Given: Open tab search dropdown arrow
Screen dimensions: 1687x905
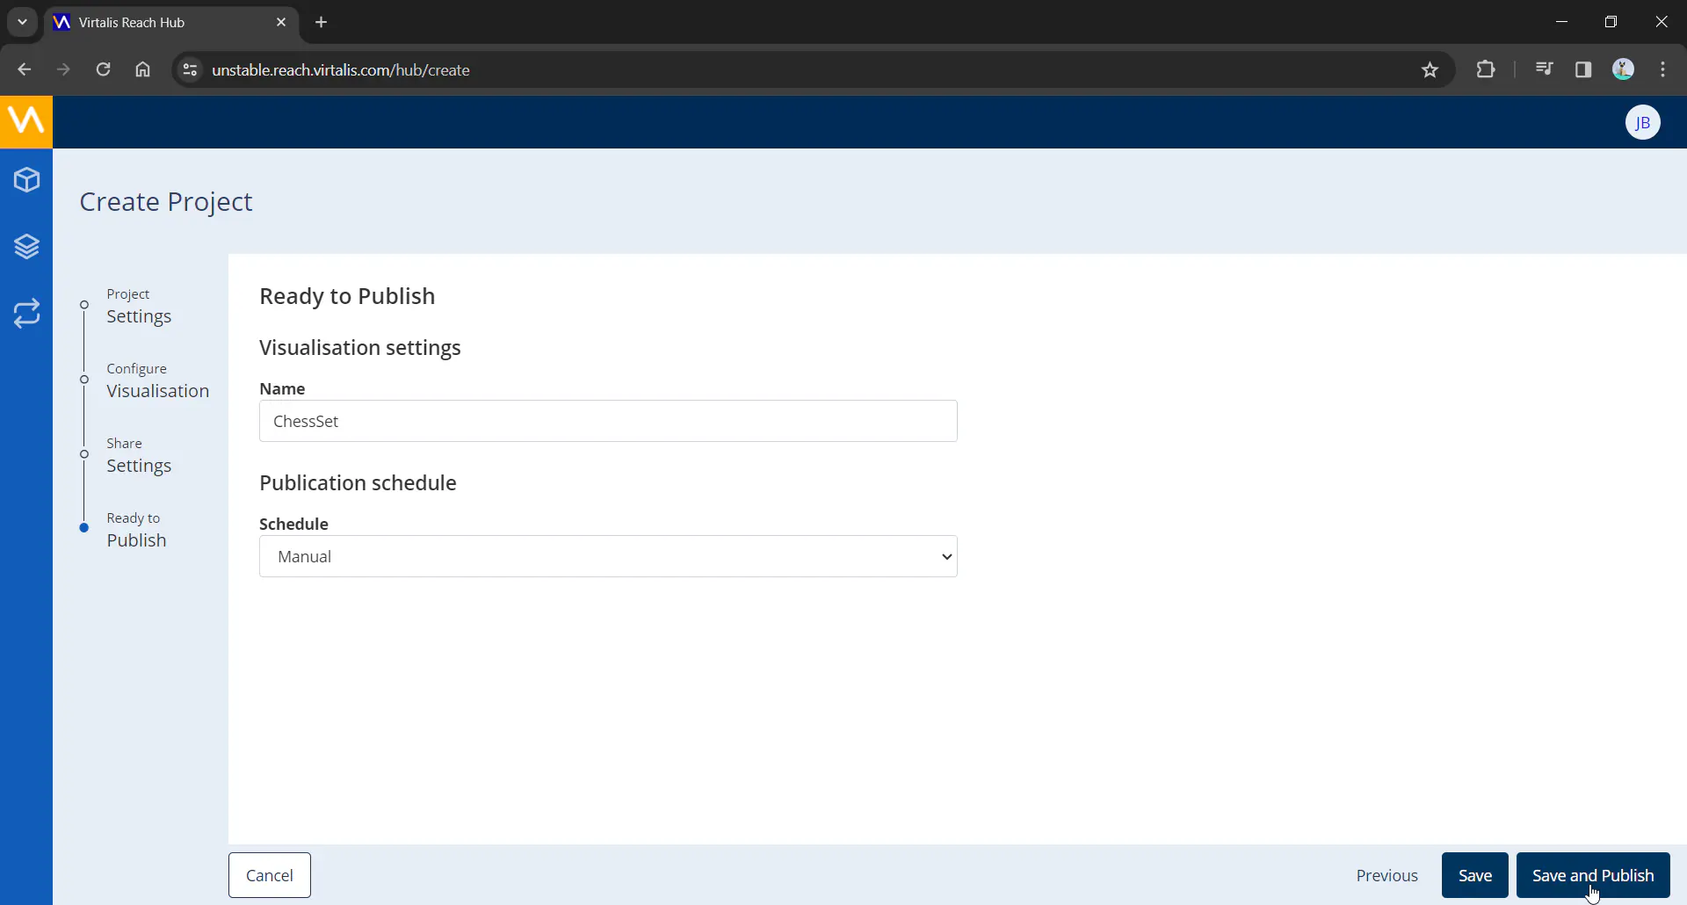Looking at the screenshot, I should (x=22, y=22).
